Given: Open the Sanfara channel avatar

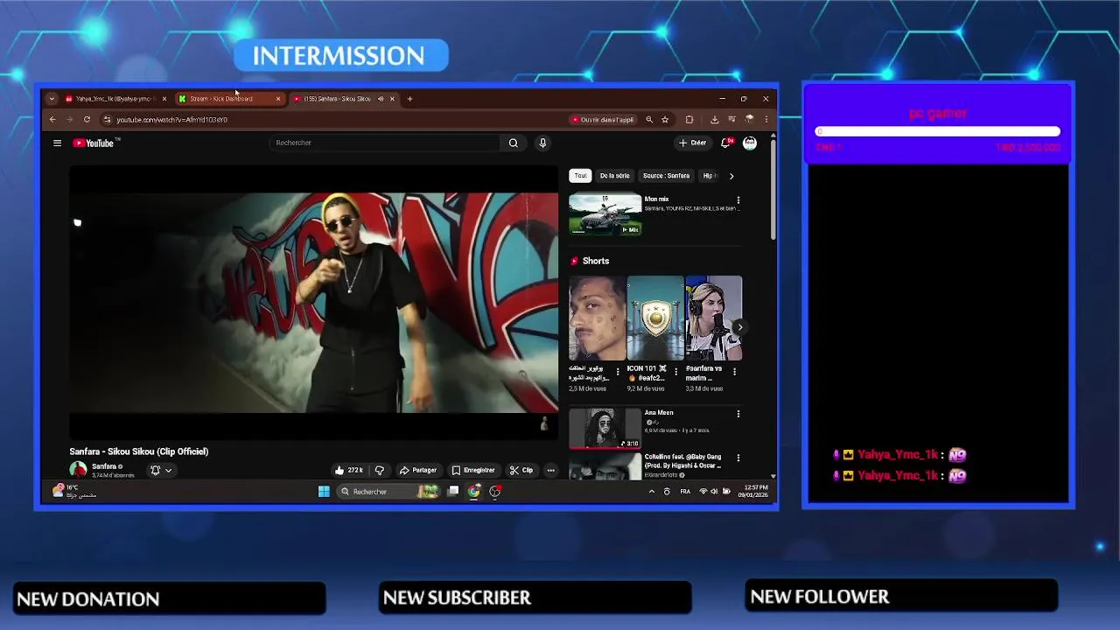Looking at the screenshot, I should (x=78, y=470).
